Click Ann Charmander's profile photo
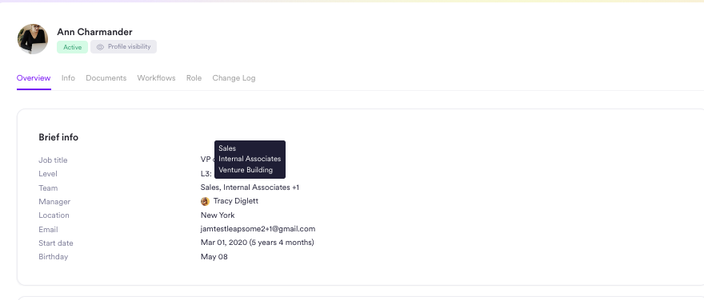Image resolution: width=704 pixels, height=300 pixels. pos(33,39)
